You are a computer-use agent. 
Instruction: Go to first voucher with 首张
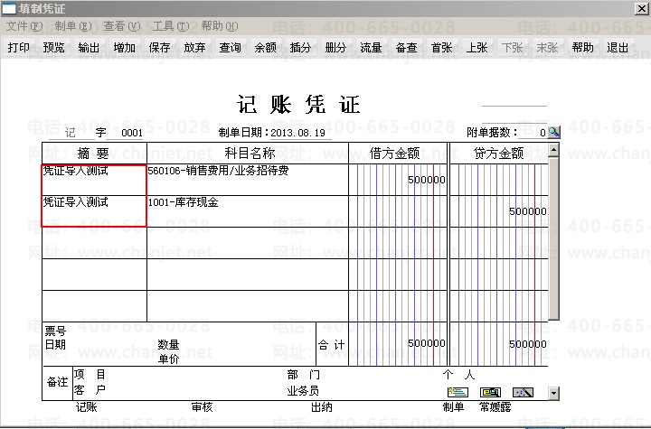[x=441, y=48]
